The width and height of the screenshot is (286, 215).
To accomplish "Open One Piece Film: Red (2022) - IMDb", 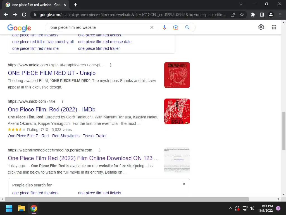I will click(x=52, y=109).
